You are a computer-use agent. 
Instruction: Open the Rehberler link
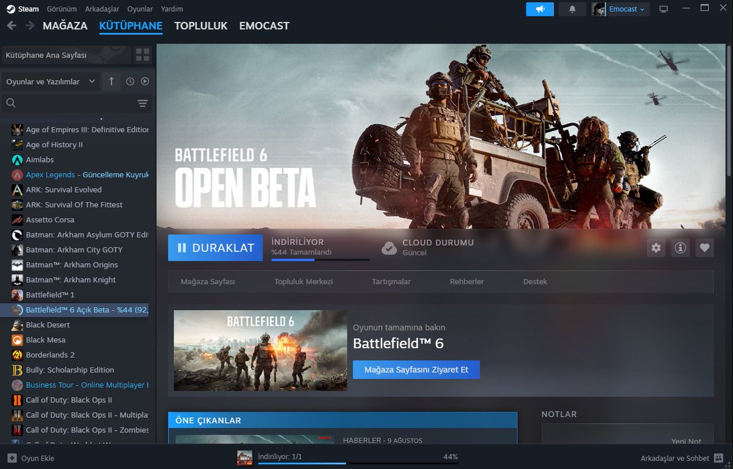pyautogui.click(x=467, y=282)
